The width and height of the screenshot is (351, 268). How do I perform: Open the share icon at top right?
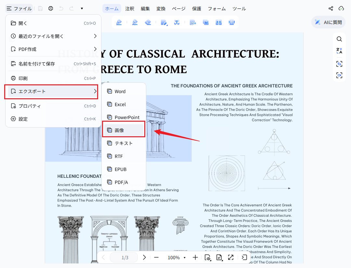[x=331, y=8]
